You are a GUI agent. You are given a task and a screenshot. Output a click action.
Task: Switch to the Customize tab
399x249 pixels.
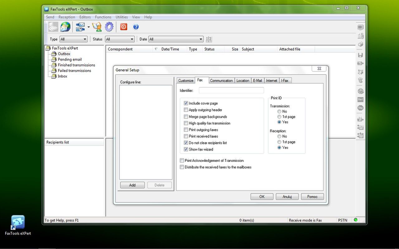click(186, 81)
